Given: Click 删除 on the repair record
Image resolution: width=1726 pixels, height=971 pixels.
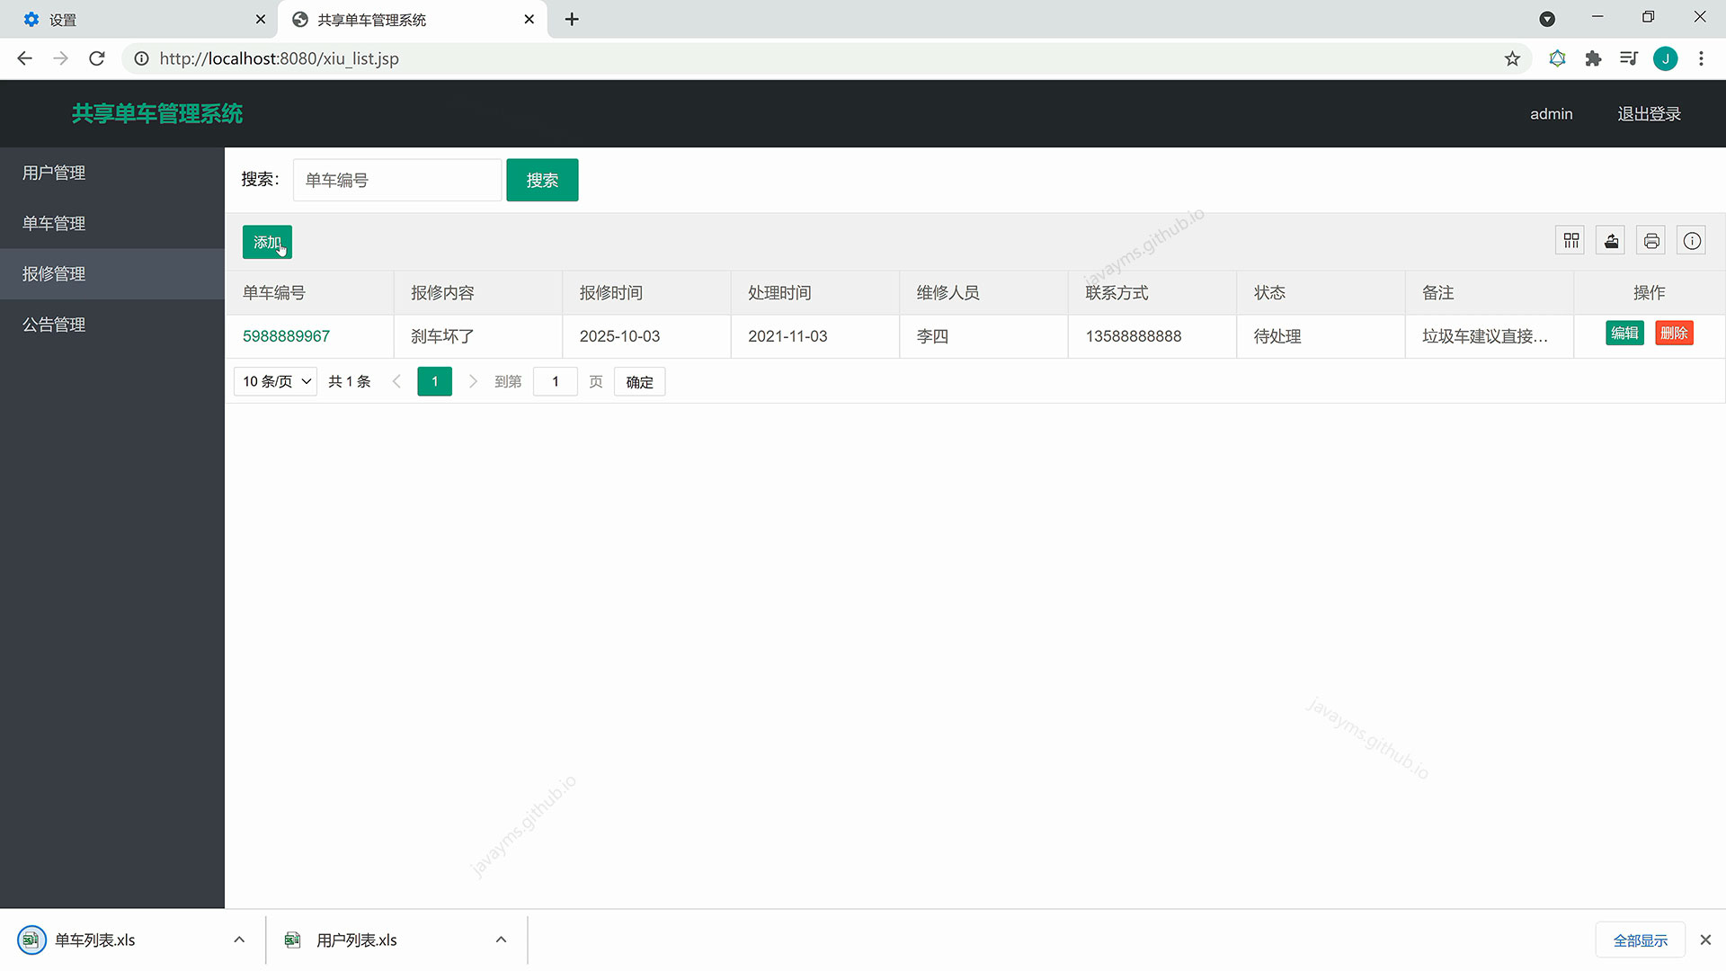Looking at the screenshot, I should pyautogui.click(x=1674, y=333).
